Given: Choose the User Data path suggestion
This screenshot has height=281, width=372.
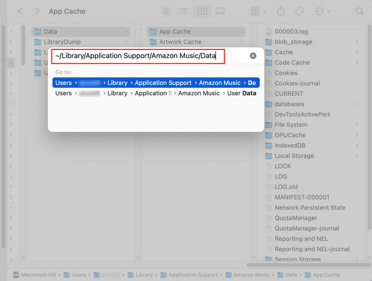Looking at the screenshot, I should click(156, 93).
